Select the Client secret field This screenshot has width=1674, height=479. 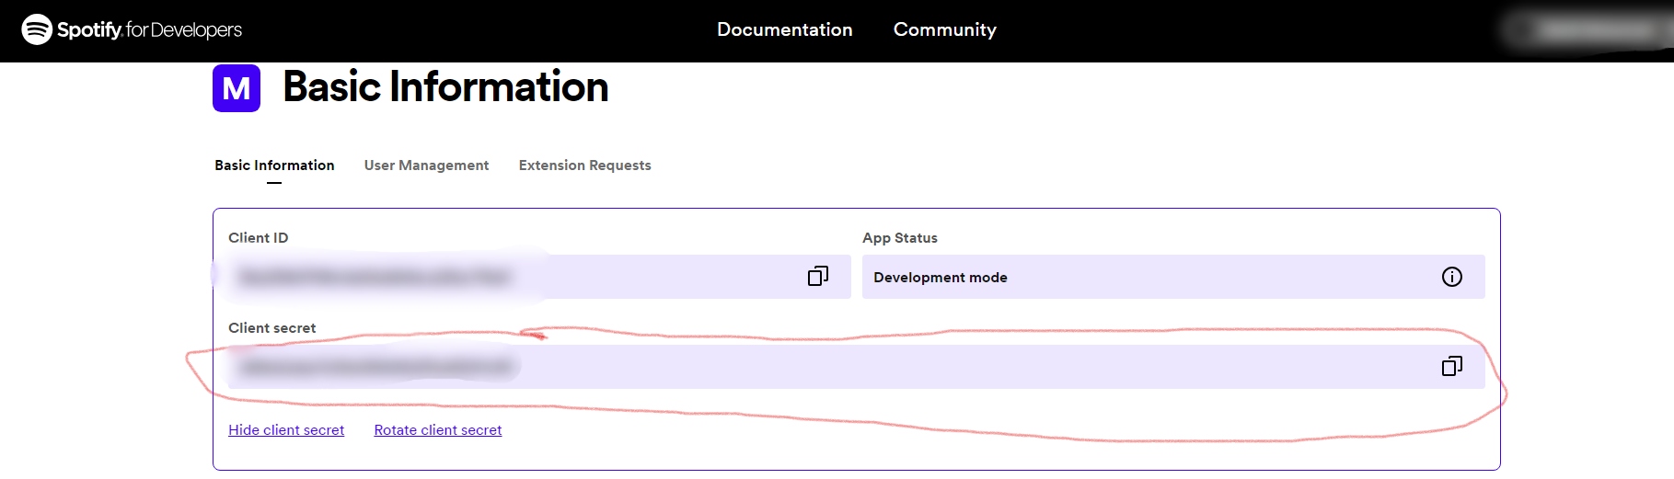[x=856, y=367]
